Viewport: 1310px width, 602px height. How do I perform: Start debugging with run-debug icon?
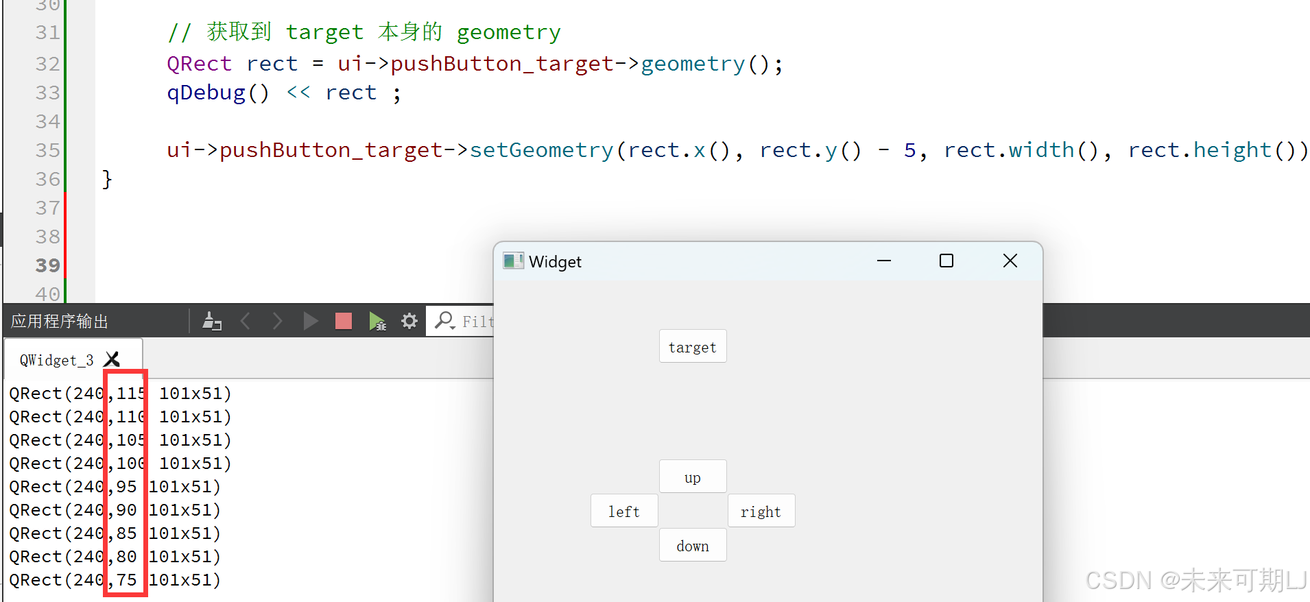[x=377, y=321]
